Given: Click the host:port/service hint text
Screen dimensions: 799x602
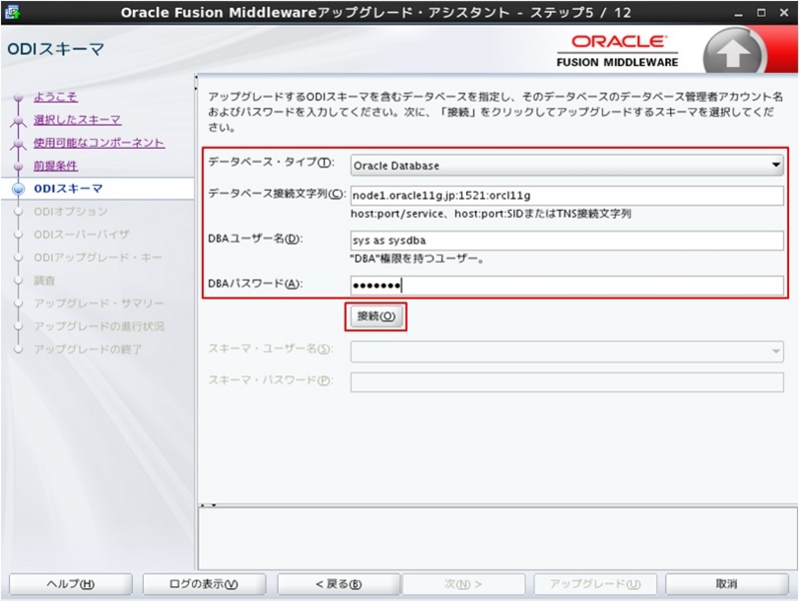Looking at the screenshot, I should 490,214.
